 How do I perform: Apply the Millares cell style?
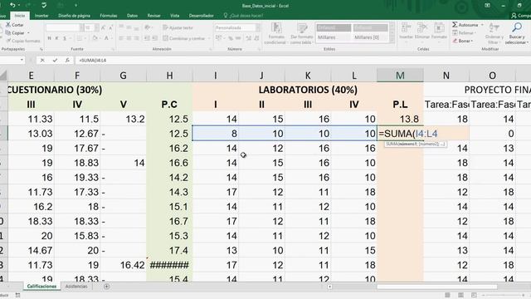[x=334, y=37]
